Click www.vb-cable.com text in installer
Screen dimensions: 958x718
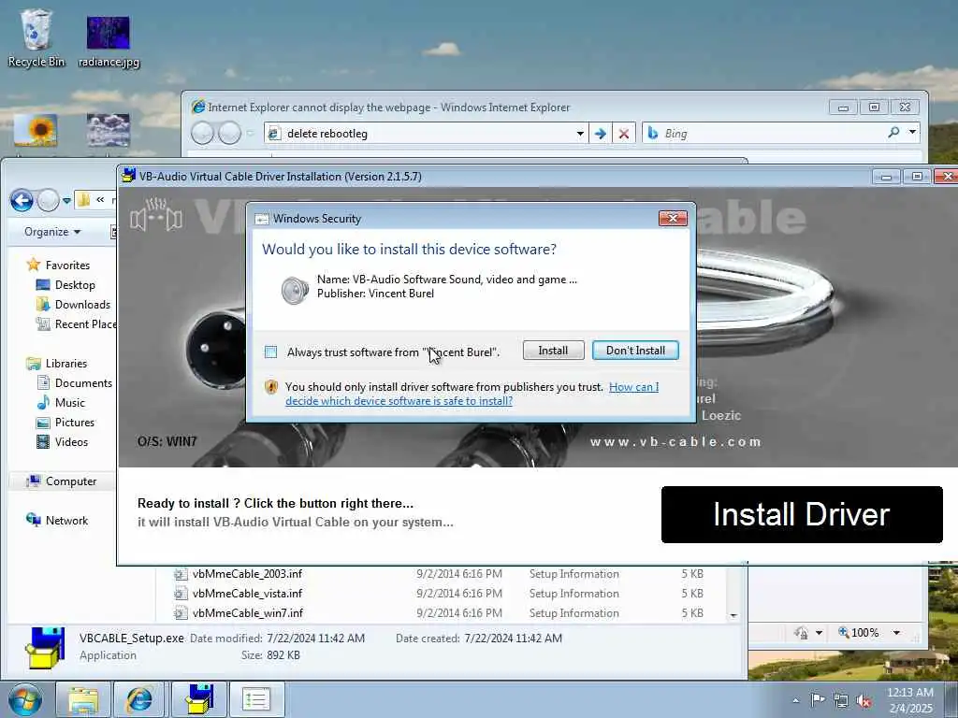point(675,441)
